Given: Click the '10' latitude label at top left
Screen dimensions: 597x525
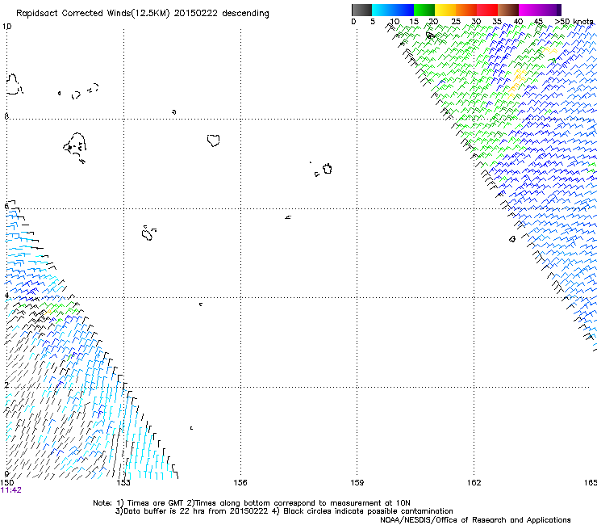Looking at the screenshot, I should tap(6, 27).
